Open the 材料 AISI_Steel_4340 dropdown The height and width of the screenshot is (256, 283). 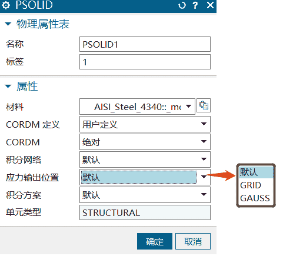tap(137, 107)
